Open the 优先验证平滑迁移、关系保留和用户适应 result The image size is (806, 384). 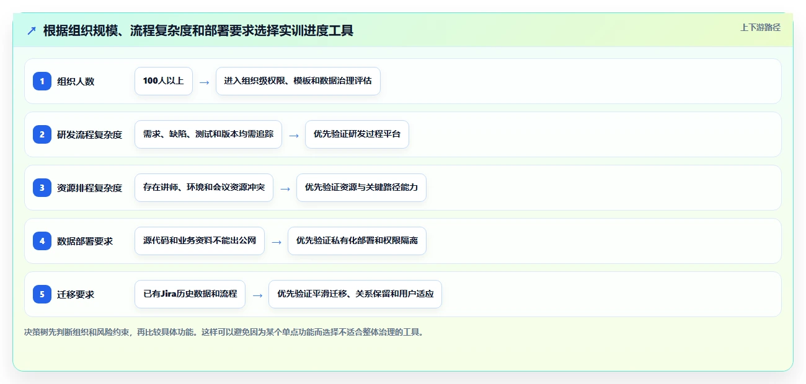point(355,294)
